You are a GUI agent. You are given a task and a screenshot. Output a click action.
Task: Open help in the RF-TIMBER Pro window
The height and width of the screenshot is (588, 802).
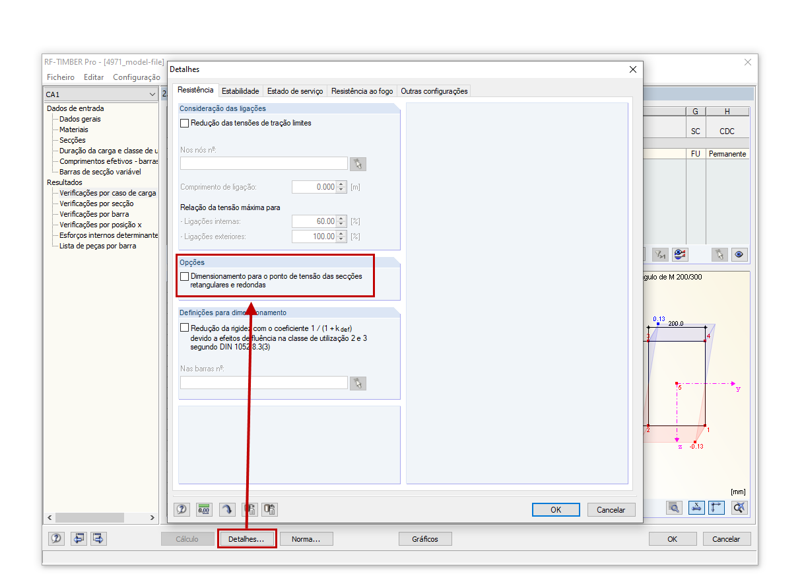tap(57, 538)
